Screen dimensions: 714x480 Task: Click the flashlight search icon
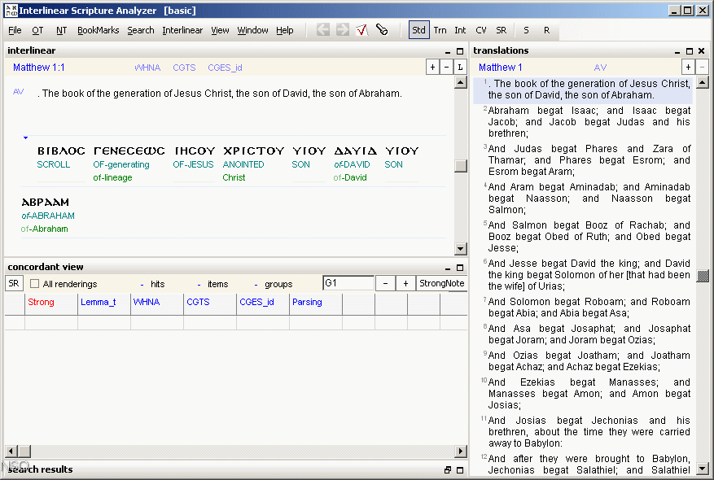[382, 29]
